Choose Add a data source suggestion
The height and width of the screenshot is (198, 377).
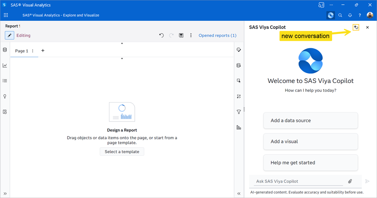coord(311,120)
